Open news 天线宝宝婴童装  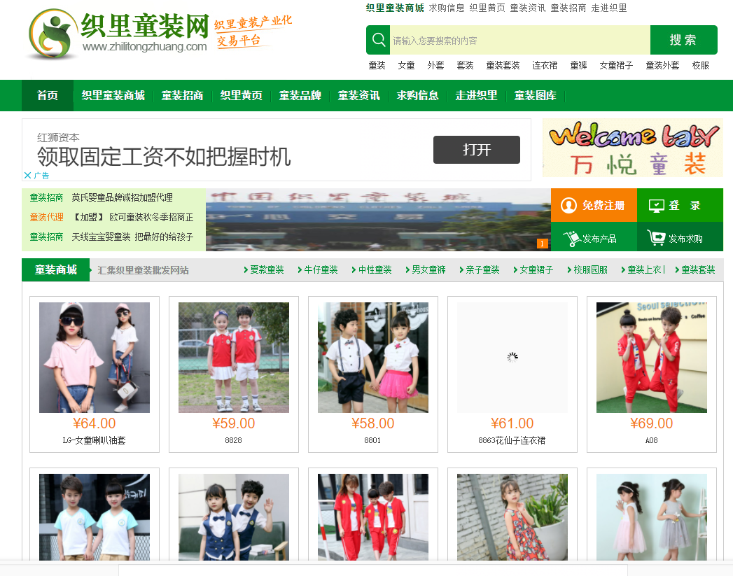point(132,237)
